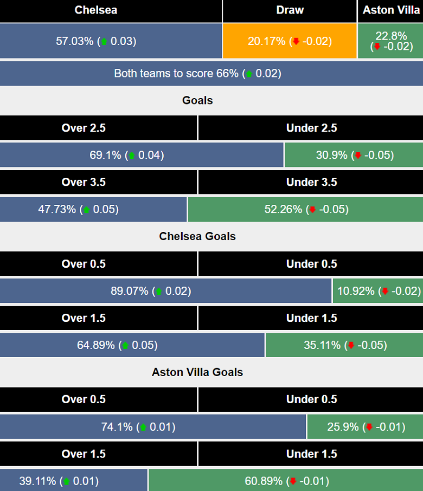Click red down arrow beside 52.26% under 3.5
The width and height of the screenshot is (423, 491).
click(x=312, y=210)
